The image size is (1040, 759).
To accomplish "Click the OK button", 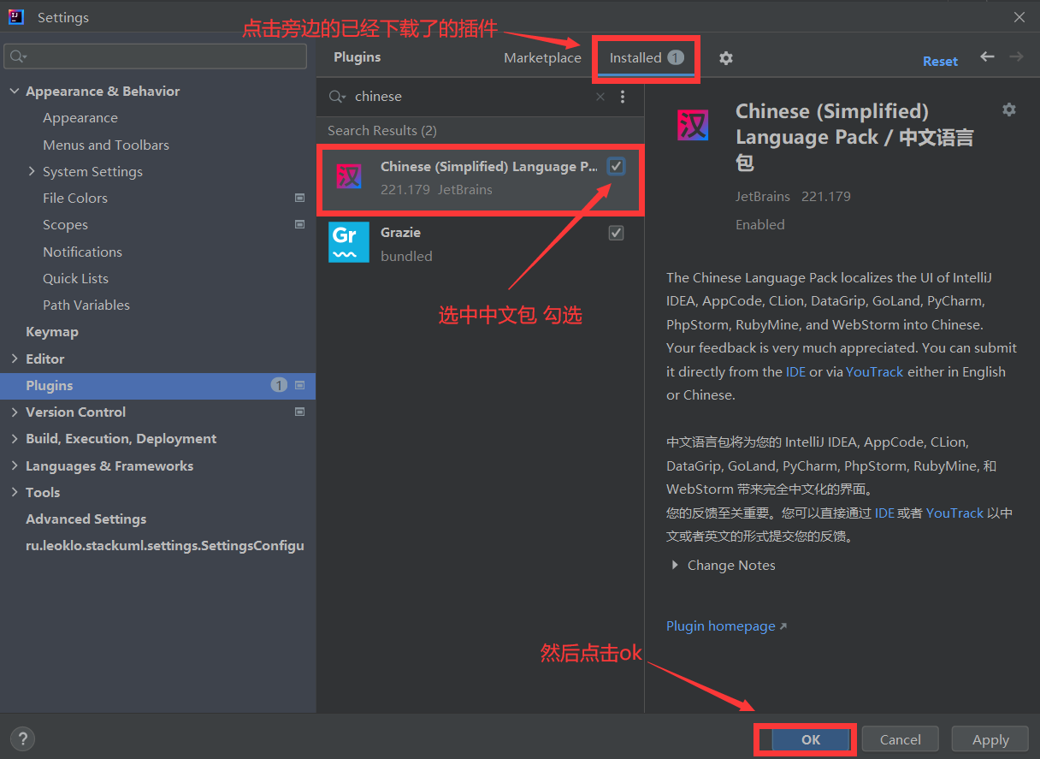I will tap(811, 739).
